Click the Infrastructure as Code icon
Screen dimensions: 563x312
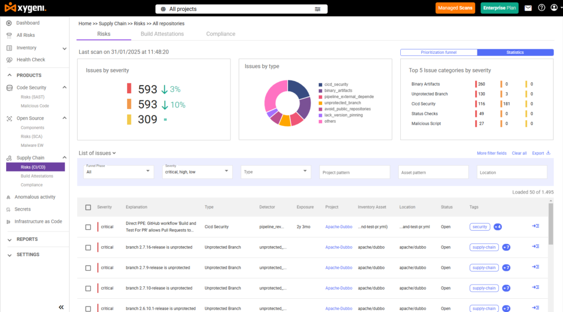[x=8, y=222]
